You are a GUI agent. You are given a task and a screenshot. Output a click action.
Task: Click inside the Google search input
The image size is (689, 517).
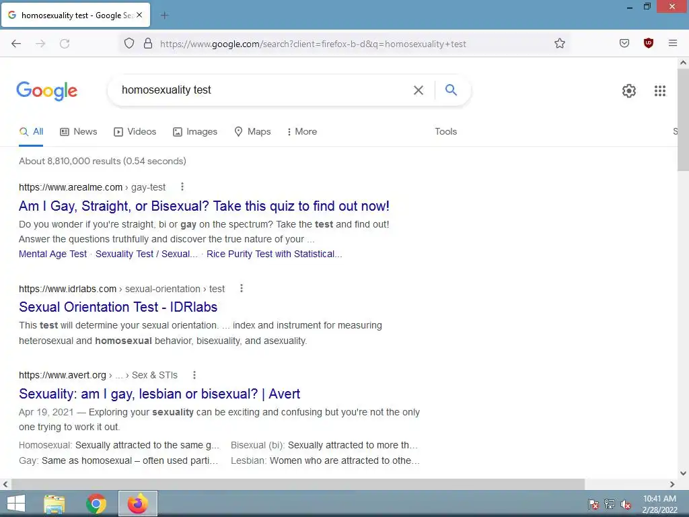point(264,90)
